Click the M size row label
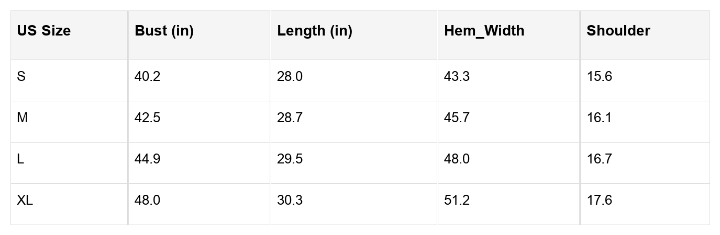 (22, 118)
